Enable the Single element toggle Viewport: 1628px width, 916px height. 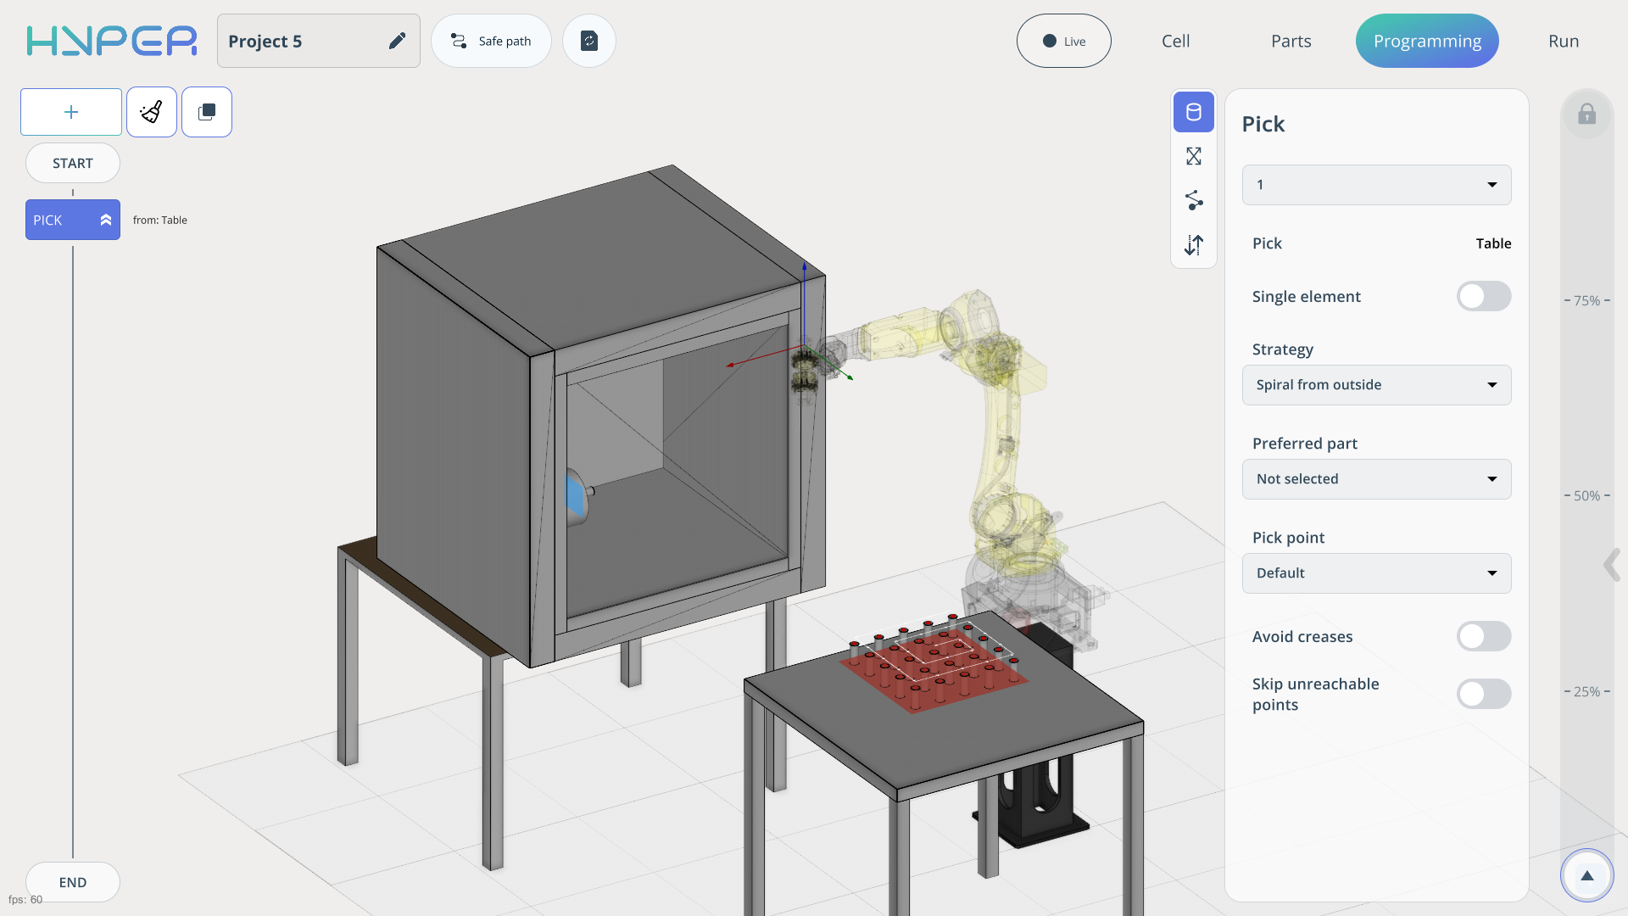pos(1483,296)
